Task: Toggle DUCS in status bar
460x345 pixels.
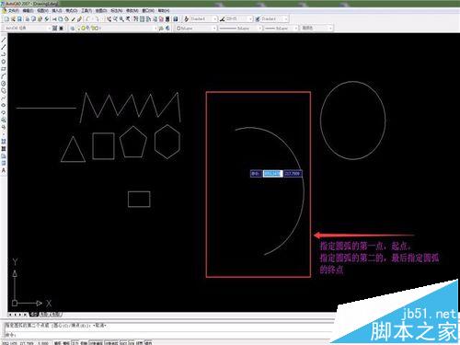Action: tap(123, 343)
